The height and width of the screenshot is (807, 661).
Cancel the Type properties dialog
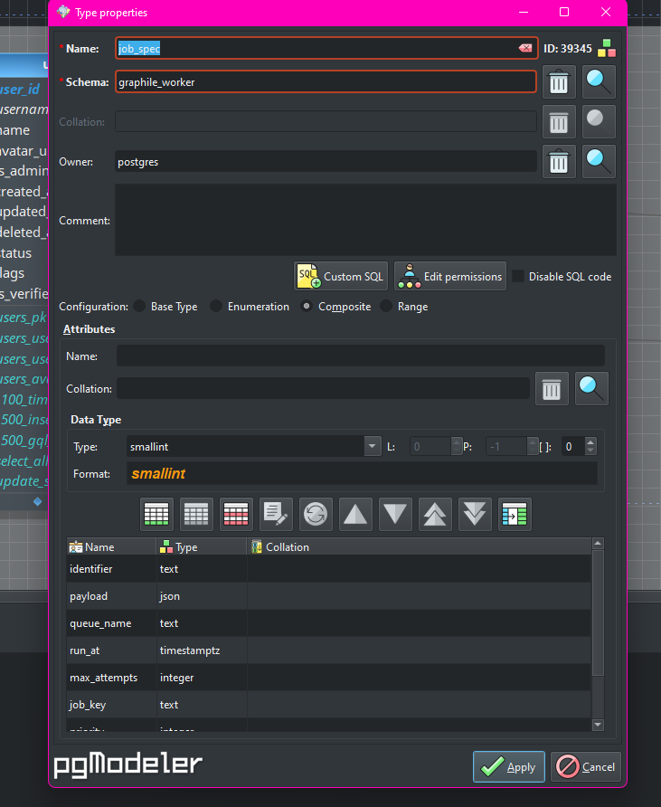(x=586, y=767)
